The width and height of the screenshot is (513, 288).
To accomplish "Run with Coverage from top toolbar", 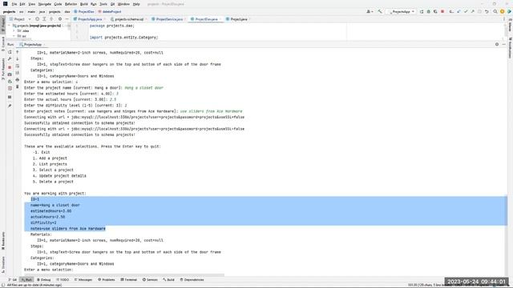I will (435, 11).
